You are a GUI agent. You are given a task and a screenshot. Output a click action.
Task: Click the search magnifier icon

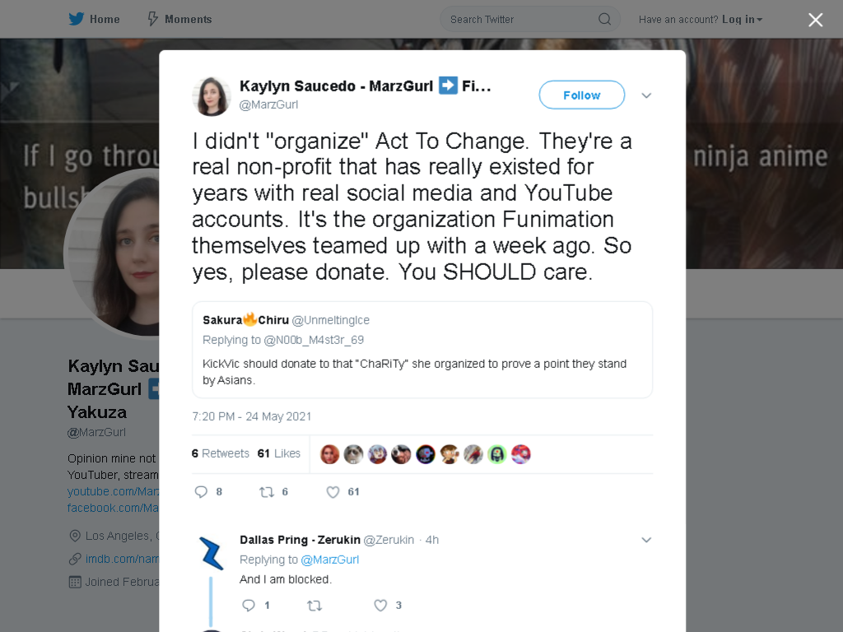[605, 20]
